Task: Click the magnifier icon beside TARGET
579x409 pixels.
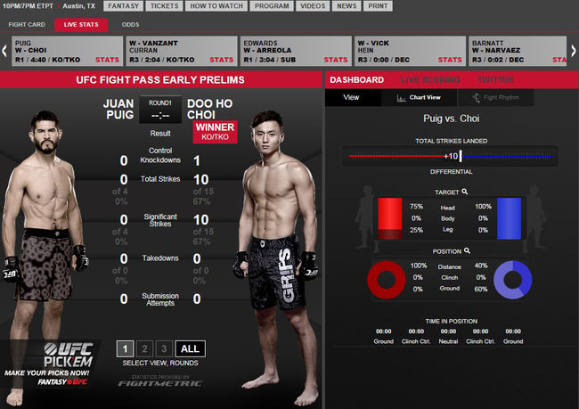Action: [x=465, y=192]
